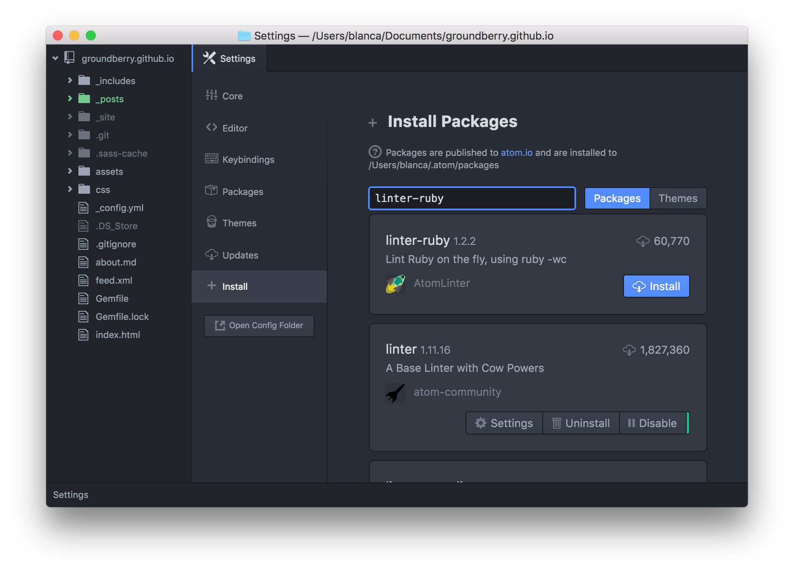The height and width of the screenshot is (573, 794).
Task: Click the plus icon beside Install Packages heading
Action: pyautogui.click(x=373, y=123)
